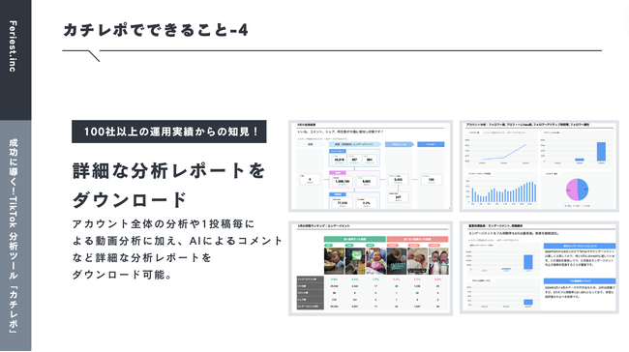This screenshot has width=629, height=352.
Task: Click the red poor-results header in ranking
Action: click(417, 240)
